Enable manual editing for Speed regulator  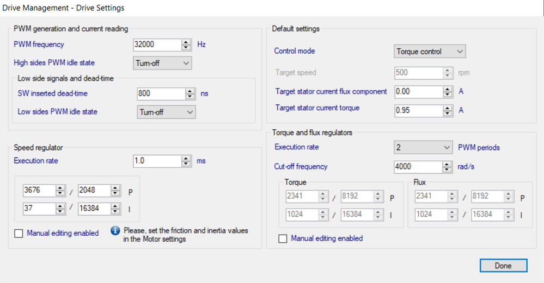pos(19,234)
